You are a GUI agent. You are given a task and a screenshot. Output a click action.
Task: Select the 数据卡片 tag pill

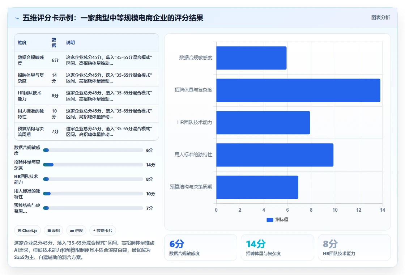pos(103,230)
